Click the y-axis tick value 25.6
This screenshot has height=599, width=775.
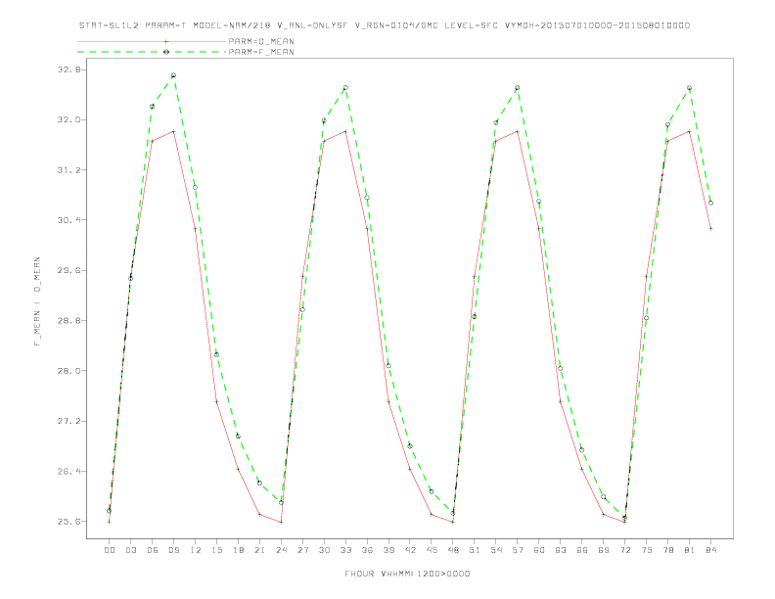[x=68, y=522]
